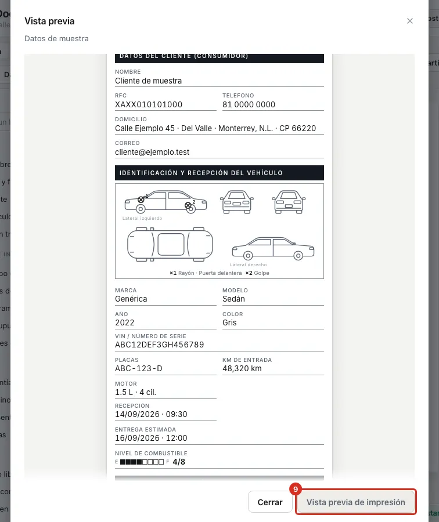Select the Lateral izquierdo car diagram
This screenshot has height=522, width=439.
(165, 202)
